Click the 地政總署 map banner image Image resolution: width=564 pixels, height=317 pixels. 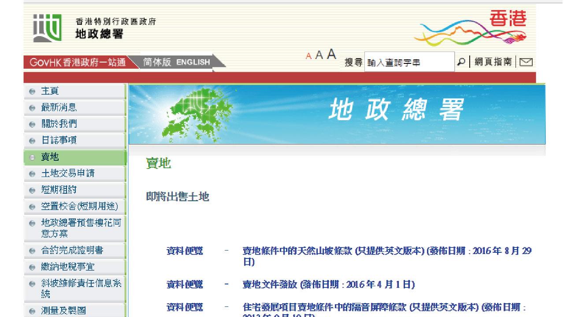point(337,114)
